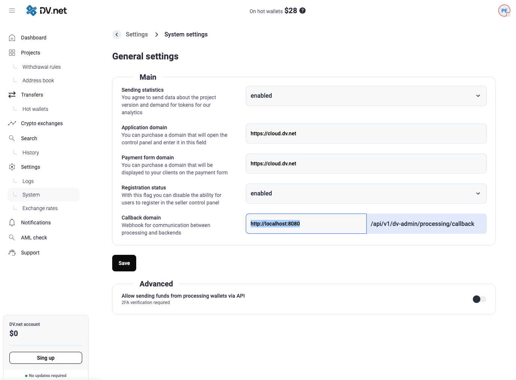Viewport: 516px width, 380px height.
Task: Click the hamburger menu icon
Action: 12,11
